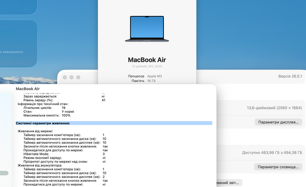Image resolution: width=306 pixels, height=187 pixels.
Task: Select disk sleep timer row under Живлення від акумулятора
Action: coord(65,173)
